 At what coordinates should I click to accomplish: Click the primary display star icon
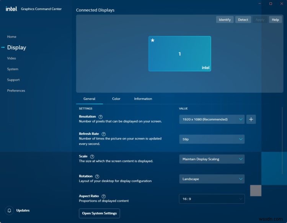pos(152,40)
